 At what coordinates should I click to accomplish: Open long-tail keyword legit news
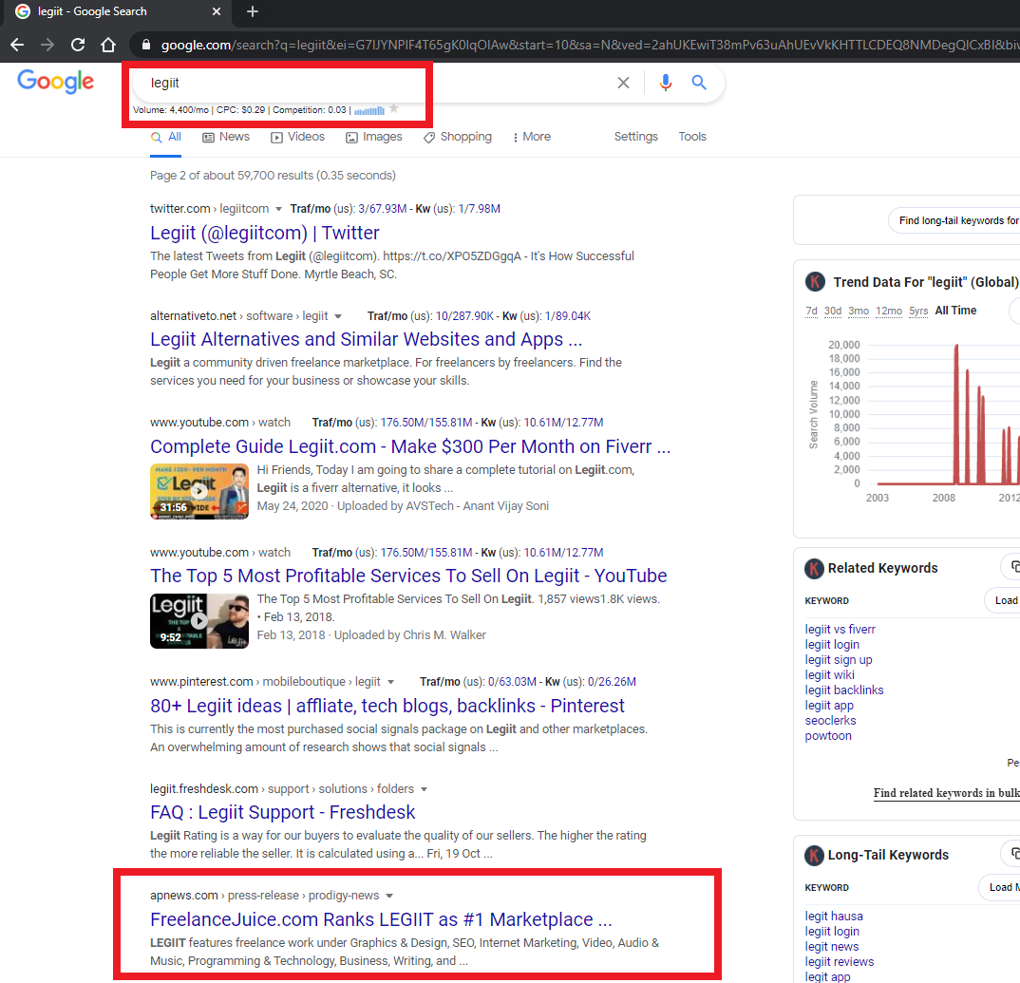pyautogui.click(x=831, y=947)
